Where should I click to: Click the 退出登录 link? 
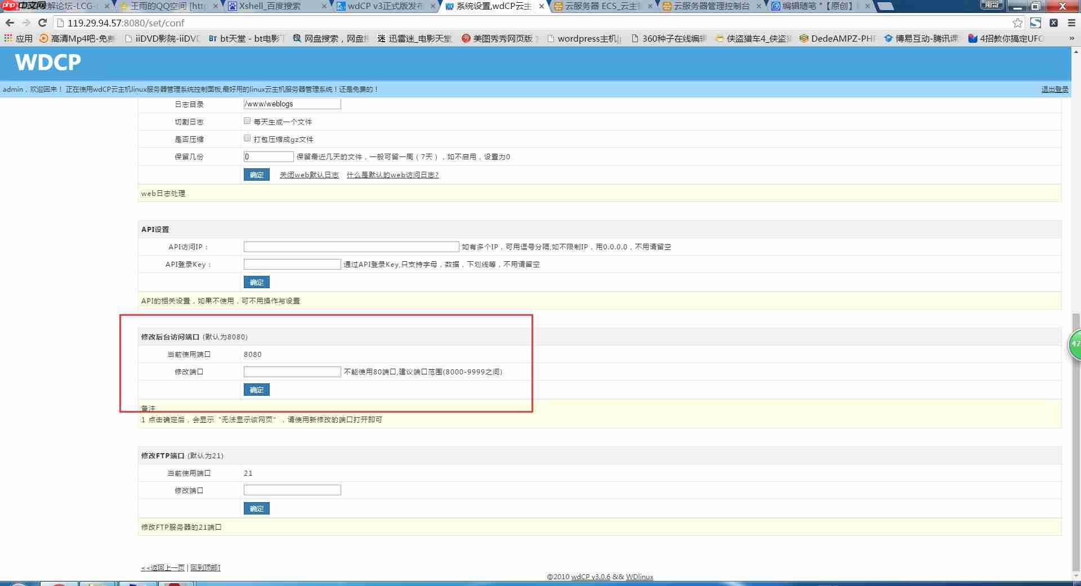(1053, 89)
